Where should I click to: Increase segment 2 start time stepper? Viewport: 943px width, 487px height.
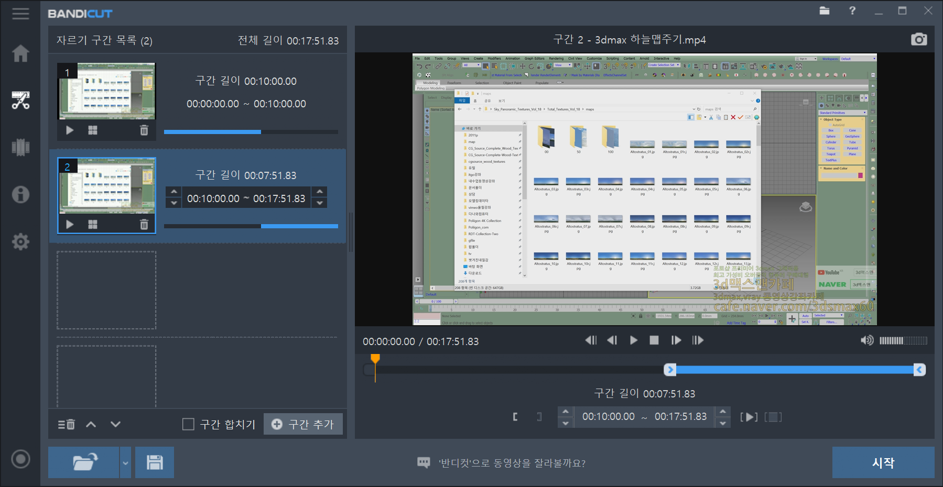click(174, 192)
